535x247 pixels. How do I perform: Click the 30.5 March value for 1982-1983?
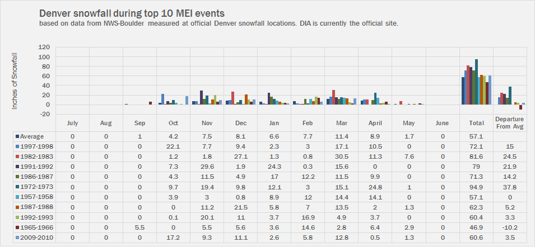pos(342,156)
